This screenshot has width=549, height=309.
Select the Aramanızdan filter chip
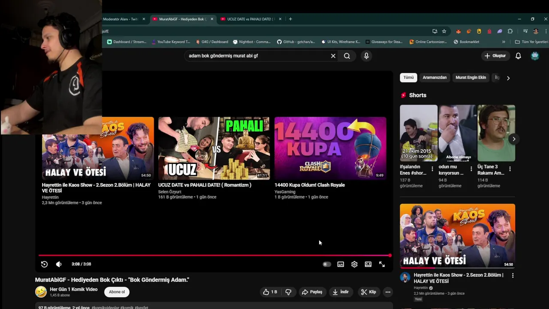pos(434,78)
